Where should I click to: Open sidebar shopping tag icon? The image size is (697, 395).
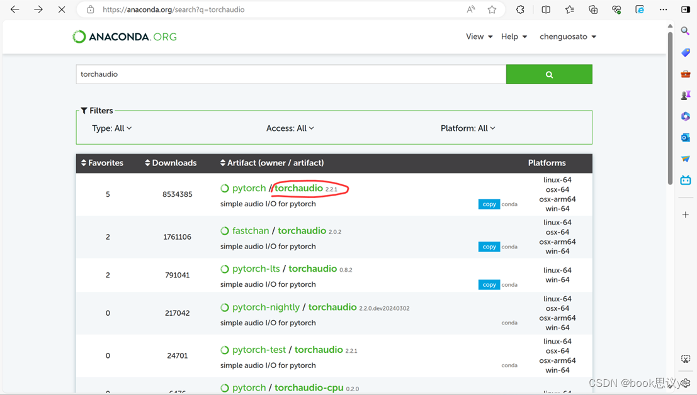[x=686, y=52]
